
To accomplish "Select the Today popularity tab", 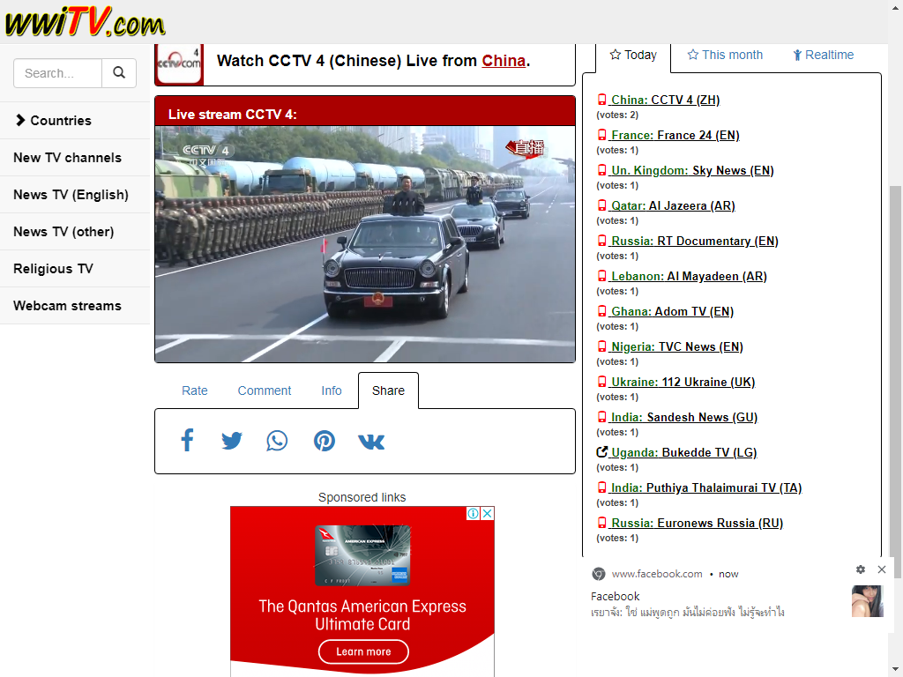I will (633, 56).
